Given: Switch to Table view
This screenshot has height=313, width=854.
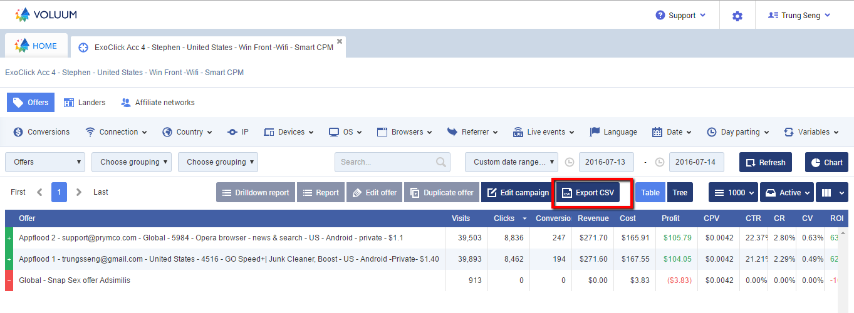Looking at the screenshot, I should click(x=650, y=192).
